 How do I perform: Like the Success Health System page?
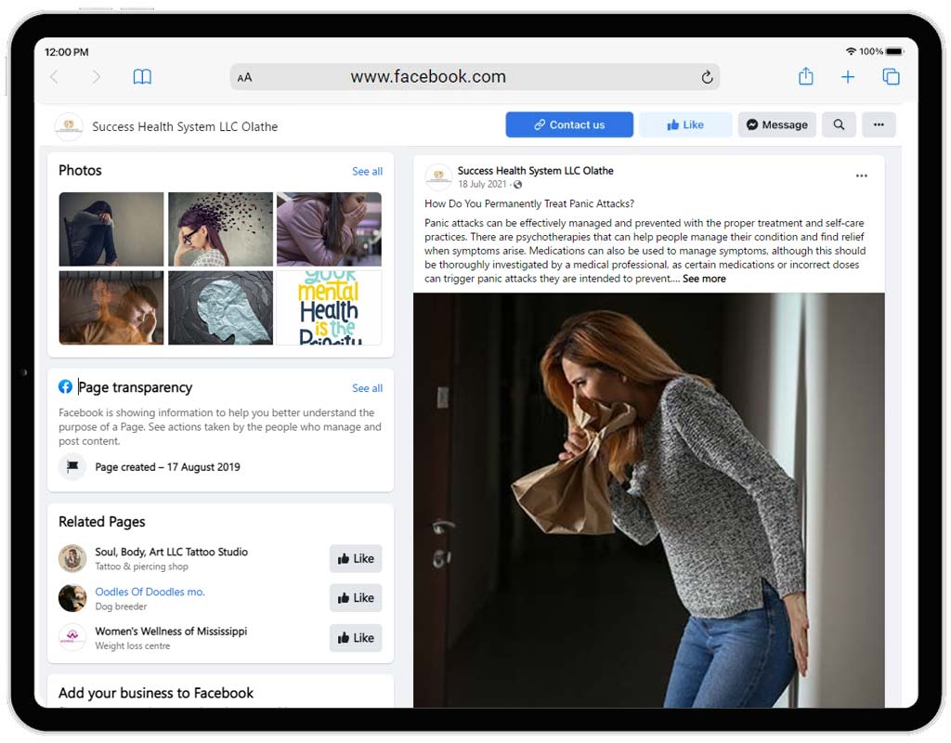[x=685, y=125]
